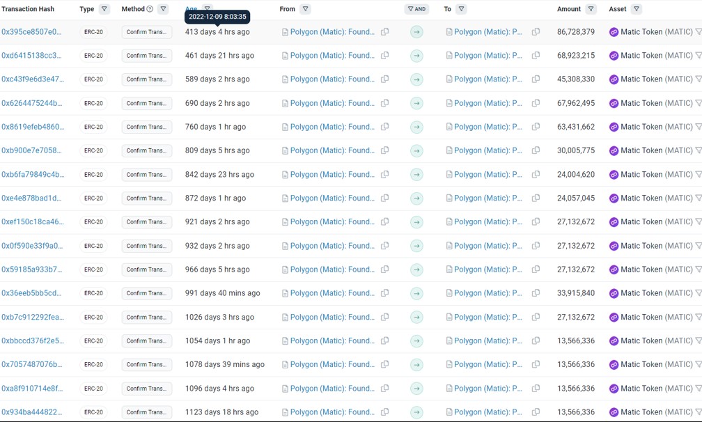Click Confirm Trans method in 589 days row
The width and height of the screenshot is (702, 422).
point(147,79)
